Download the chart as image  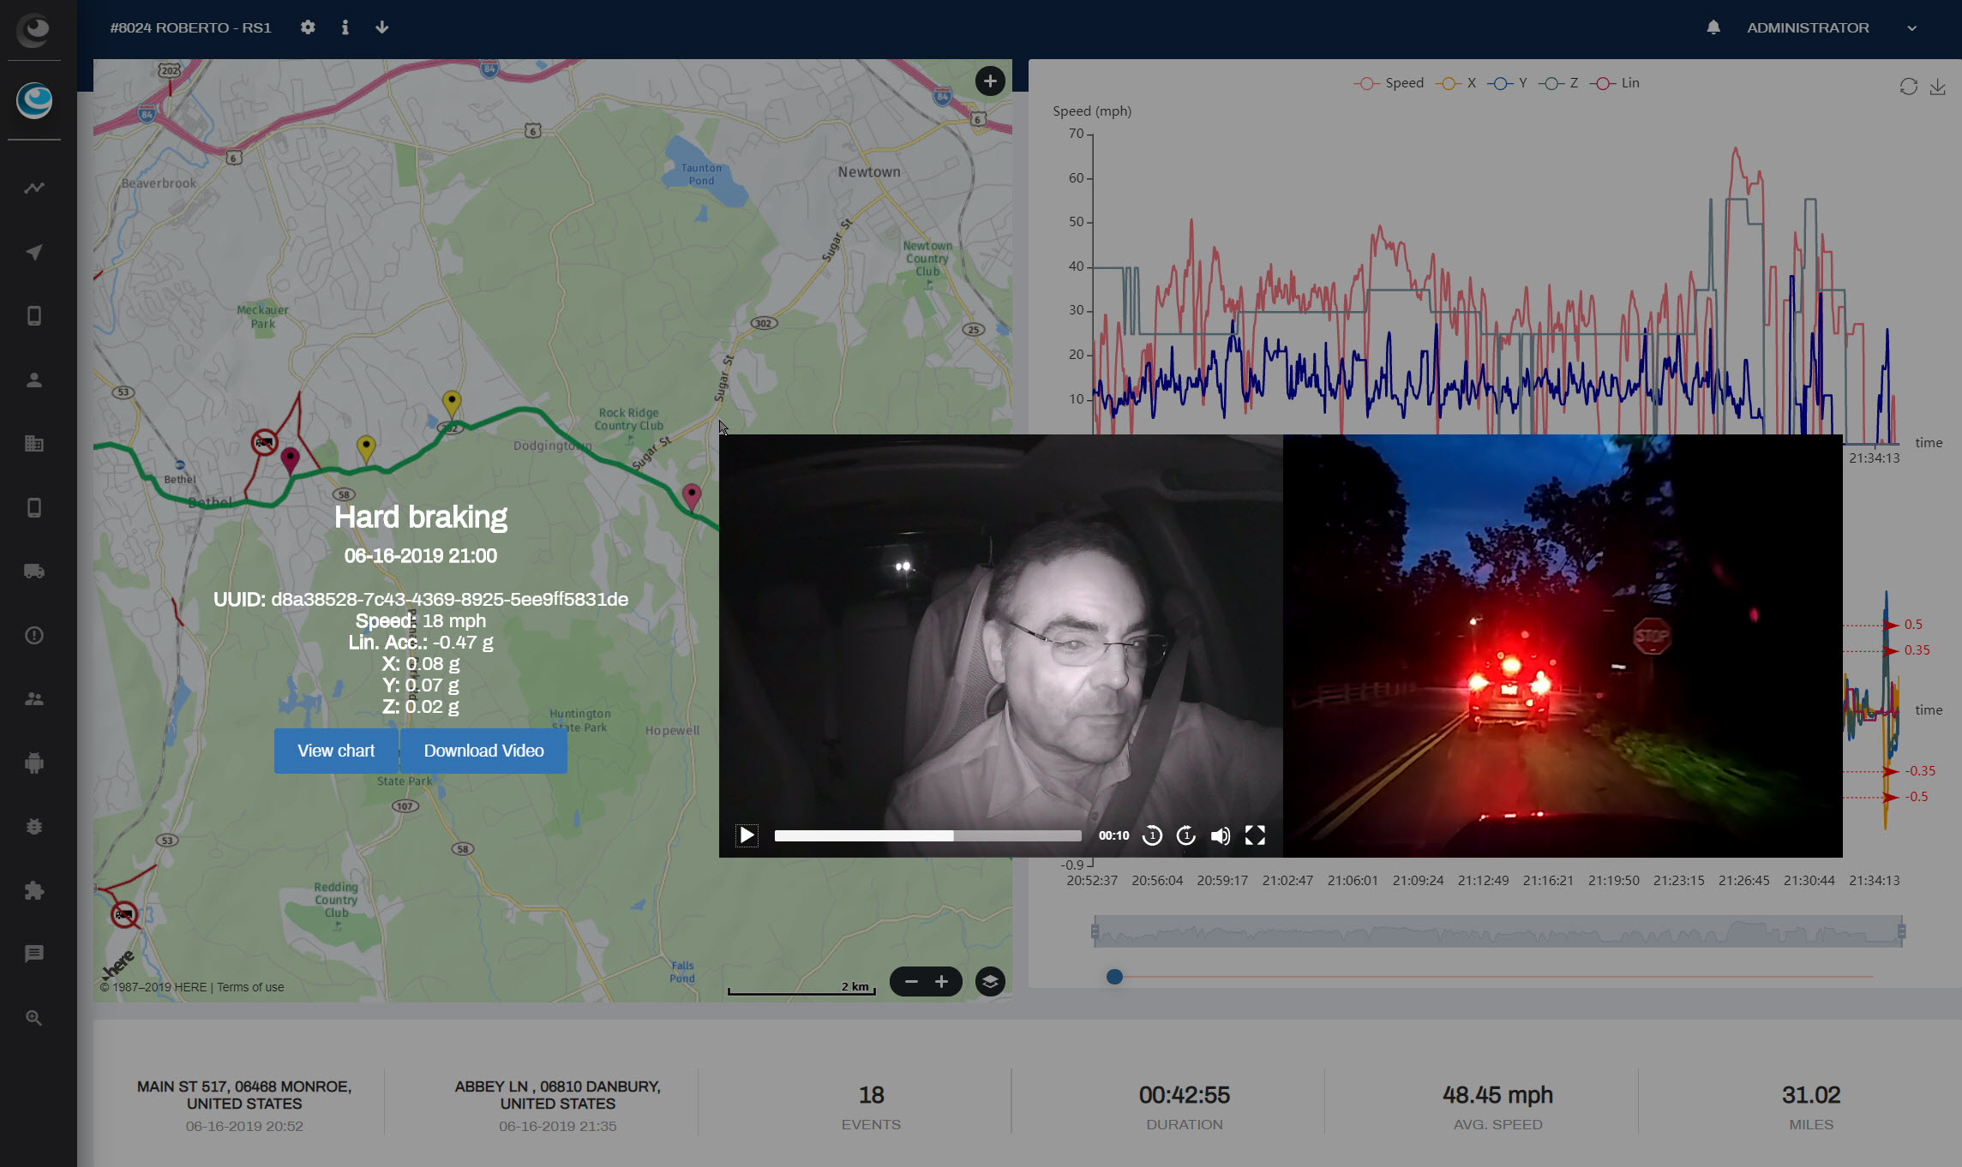(x=1937, y=87)
